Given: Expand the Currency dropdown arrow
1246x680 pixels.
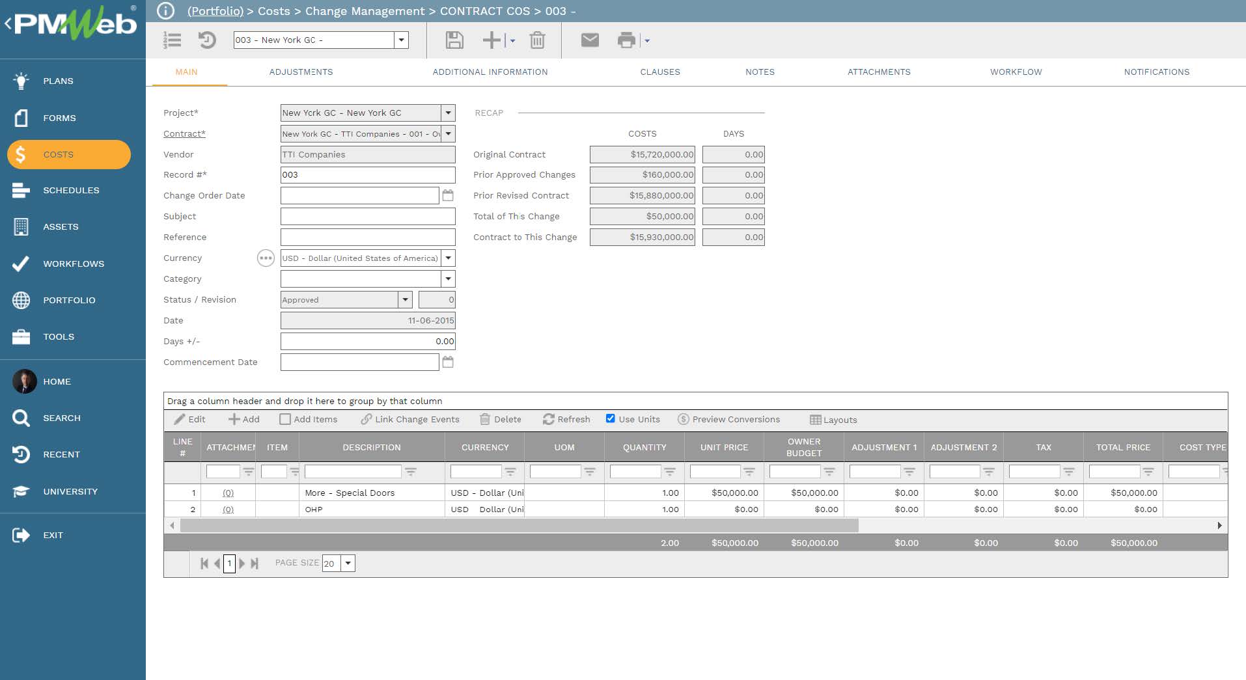Looking at the screenshot, I should tap(448, 258).
